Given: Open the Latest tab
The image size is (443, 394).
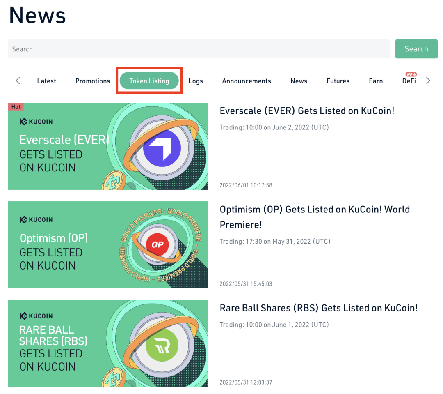Looking at the screenshot, I should pyautogui.click(x=47, y=81).
